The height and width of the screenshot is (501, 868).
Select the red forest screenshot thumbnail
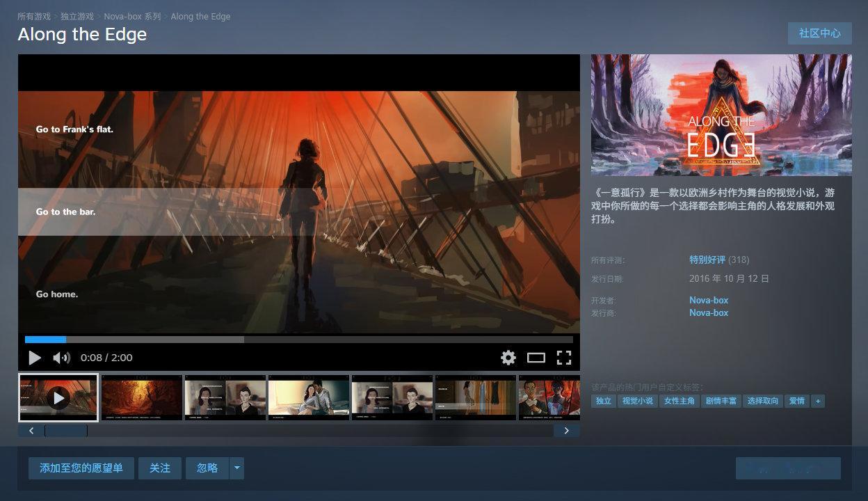coord(142,398)
